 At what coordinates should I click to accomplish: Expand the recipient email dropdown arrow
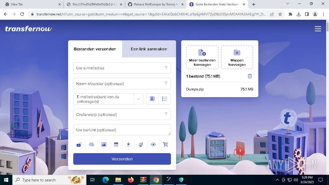click(x=139, y=99)
